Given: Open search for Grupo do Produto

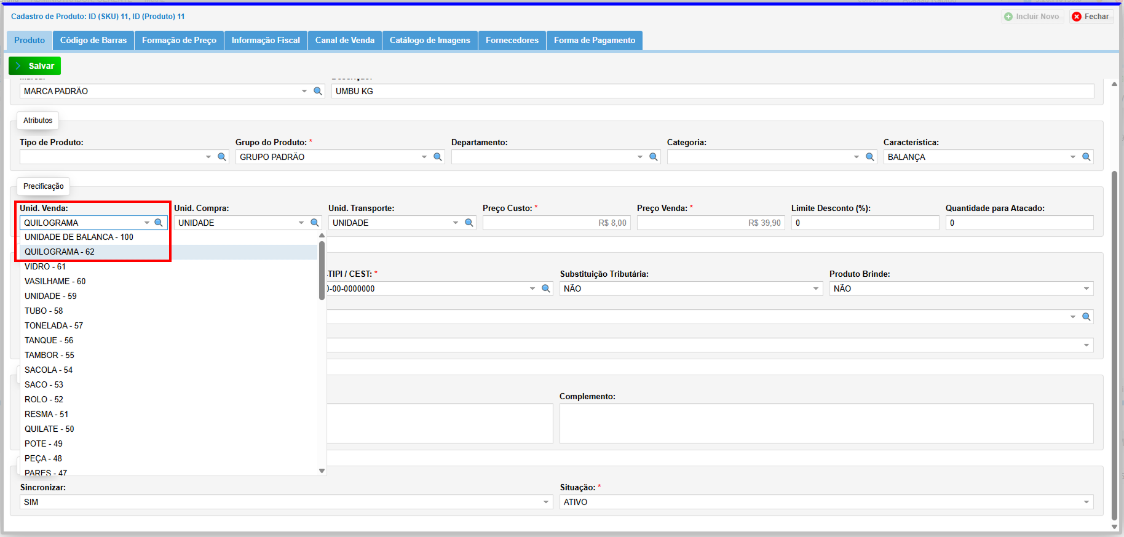Looking at the screenshot, I should pyautogui.click(x=438, y=157).
